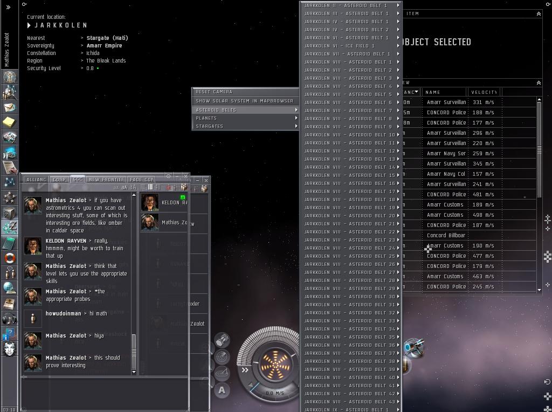
Task: Click the overview scrollbar thumb
Action: click(539, 149)
